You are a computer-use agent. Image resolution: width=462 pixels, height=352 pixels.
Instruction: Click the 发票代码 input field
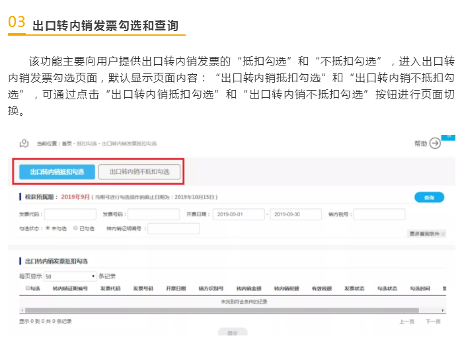point(69,214)
